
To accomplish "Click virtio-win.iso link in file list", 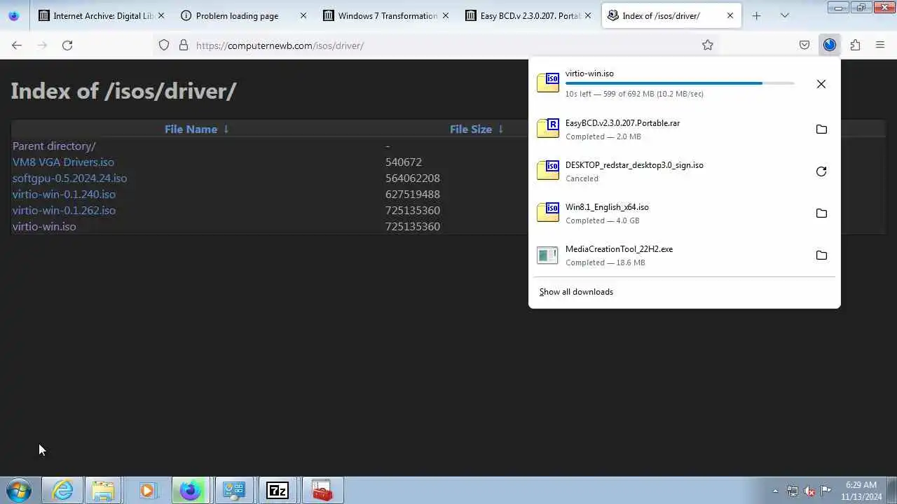I will [44, 226].
